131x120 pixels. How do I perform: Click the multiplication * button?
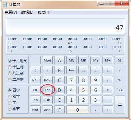[108, 90]
